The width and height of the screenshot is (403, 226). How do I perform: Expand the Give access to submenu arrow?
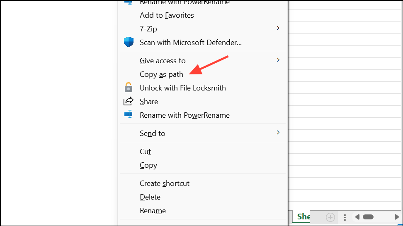coord(278,60)
